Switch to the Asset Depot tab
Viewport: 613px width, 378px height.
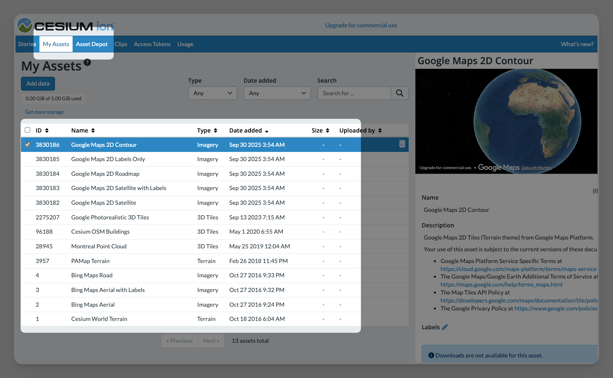tap(92, 44)
